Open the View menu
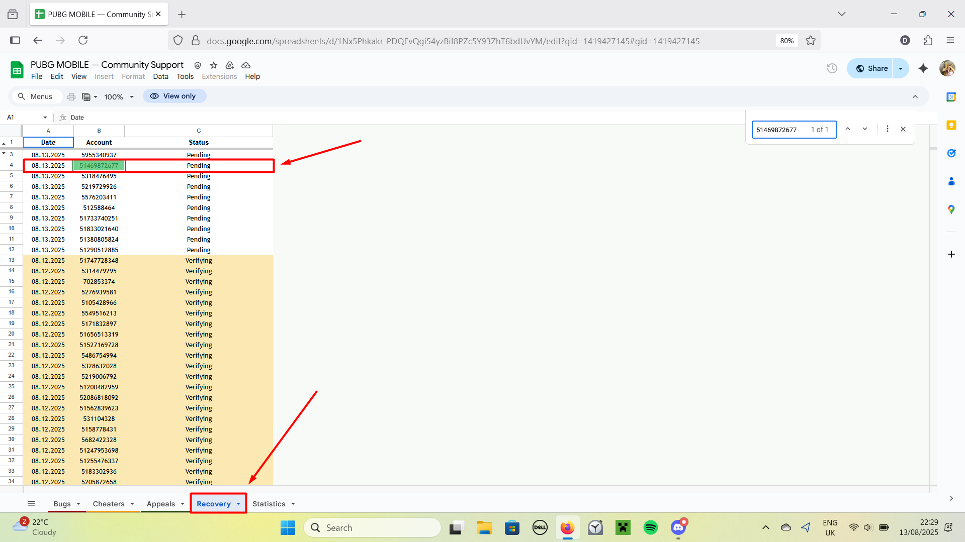The height and width of the screenshot is (542, 965). click(79, 76)
